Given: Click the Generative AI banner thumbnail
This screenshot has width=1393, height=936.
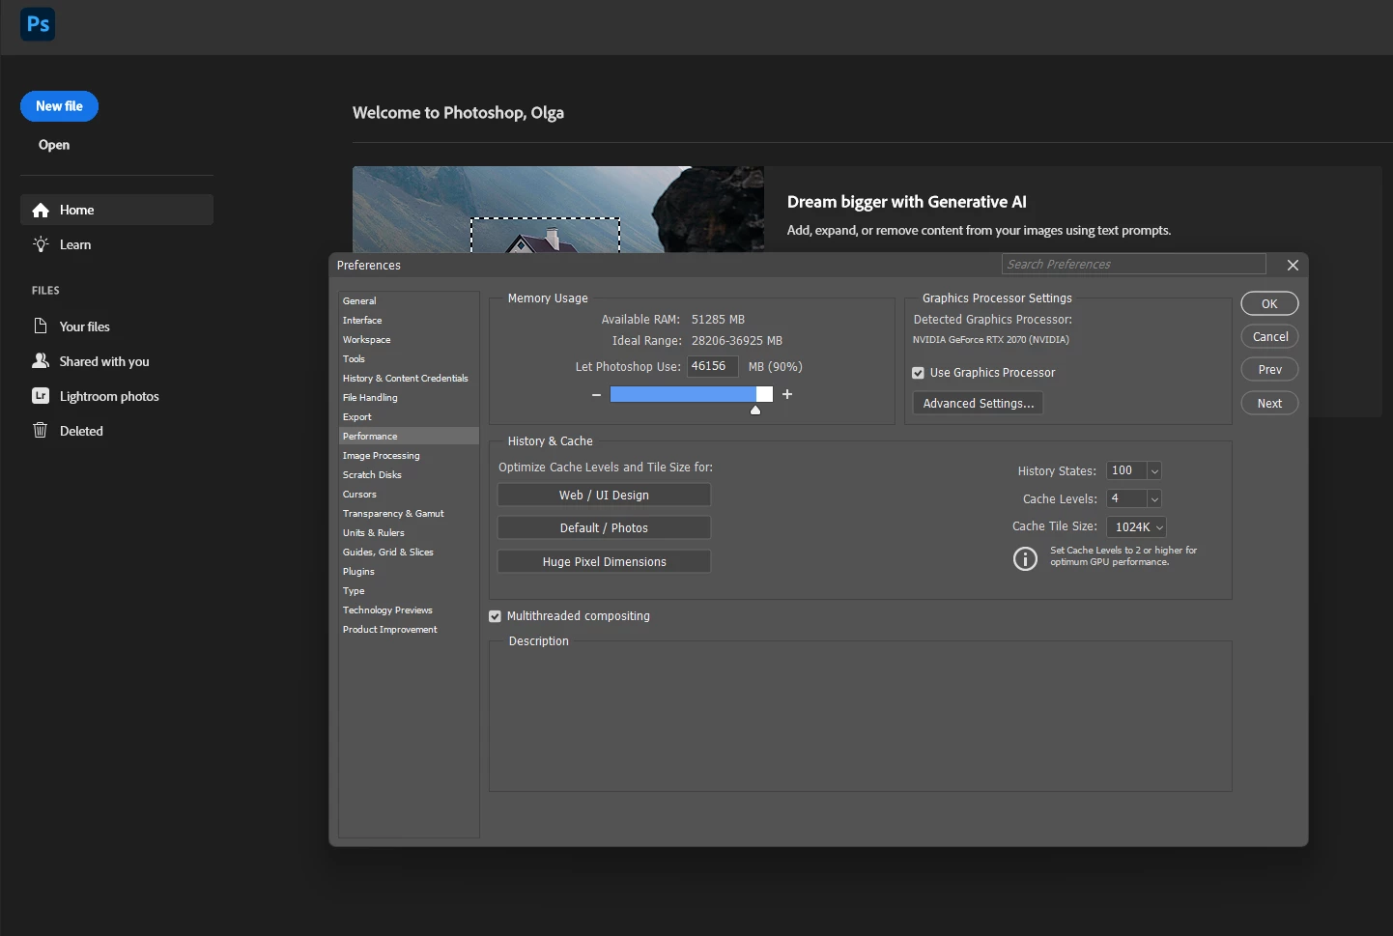Looking at the screenshot, I should [x=558, y=210].
